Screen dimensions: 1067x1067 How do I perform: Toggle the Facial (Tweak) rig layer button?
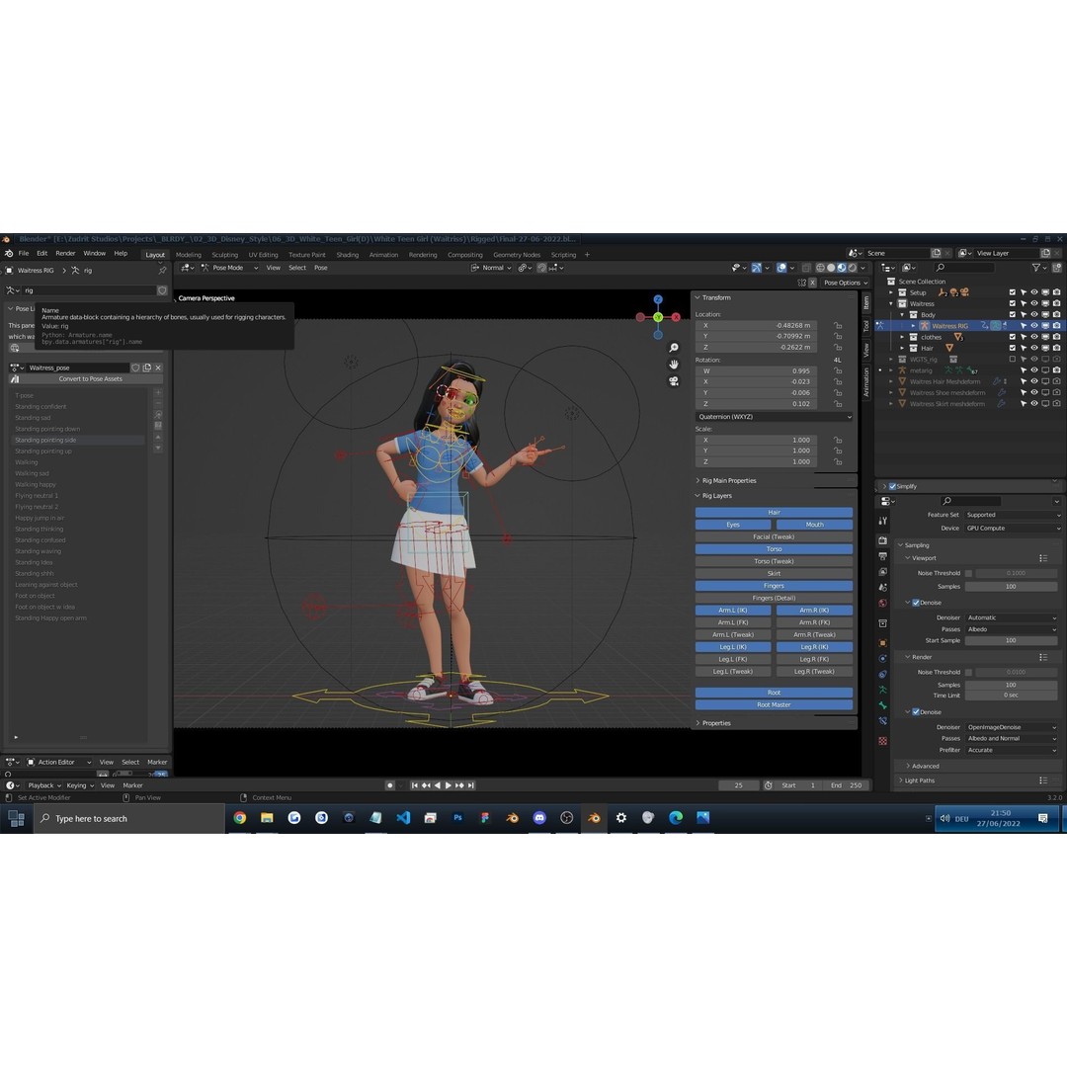click(774, 536)
